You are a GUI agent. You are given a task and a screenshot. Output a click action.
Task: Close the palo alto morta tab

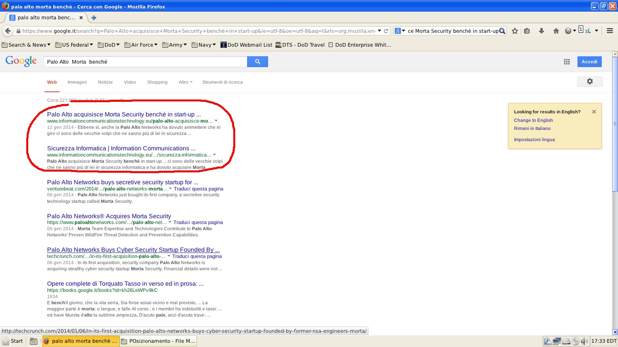[81, 17]
